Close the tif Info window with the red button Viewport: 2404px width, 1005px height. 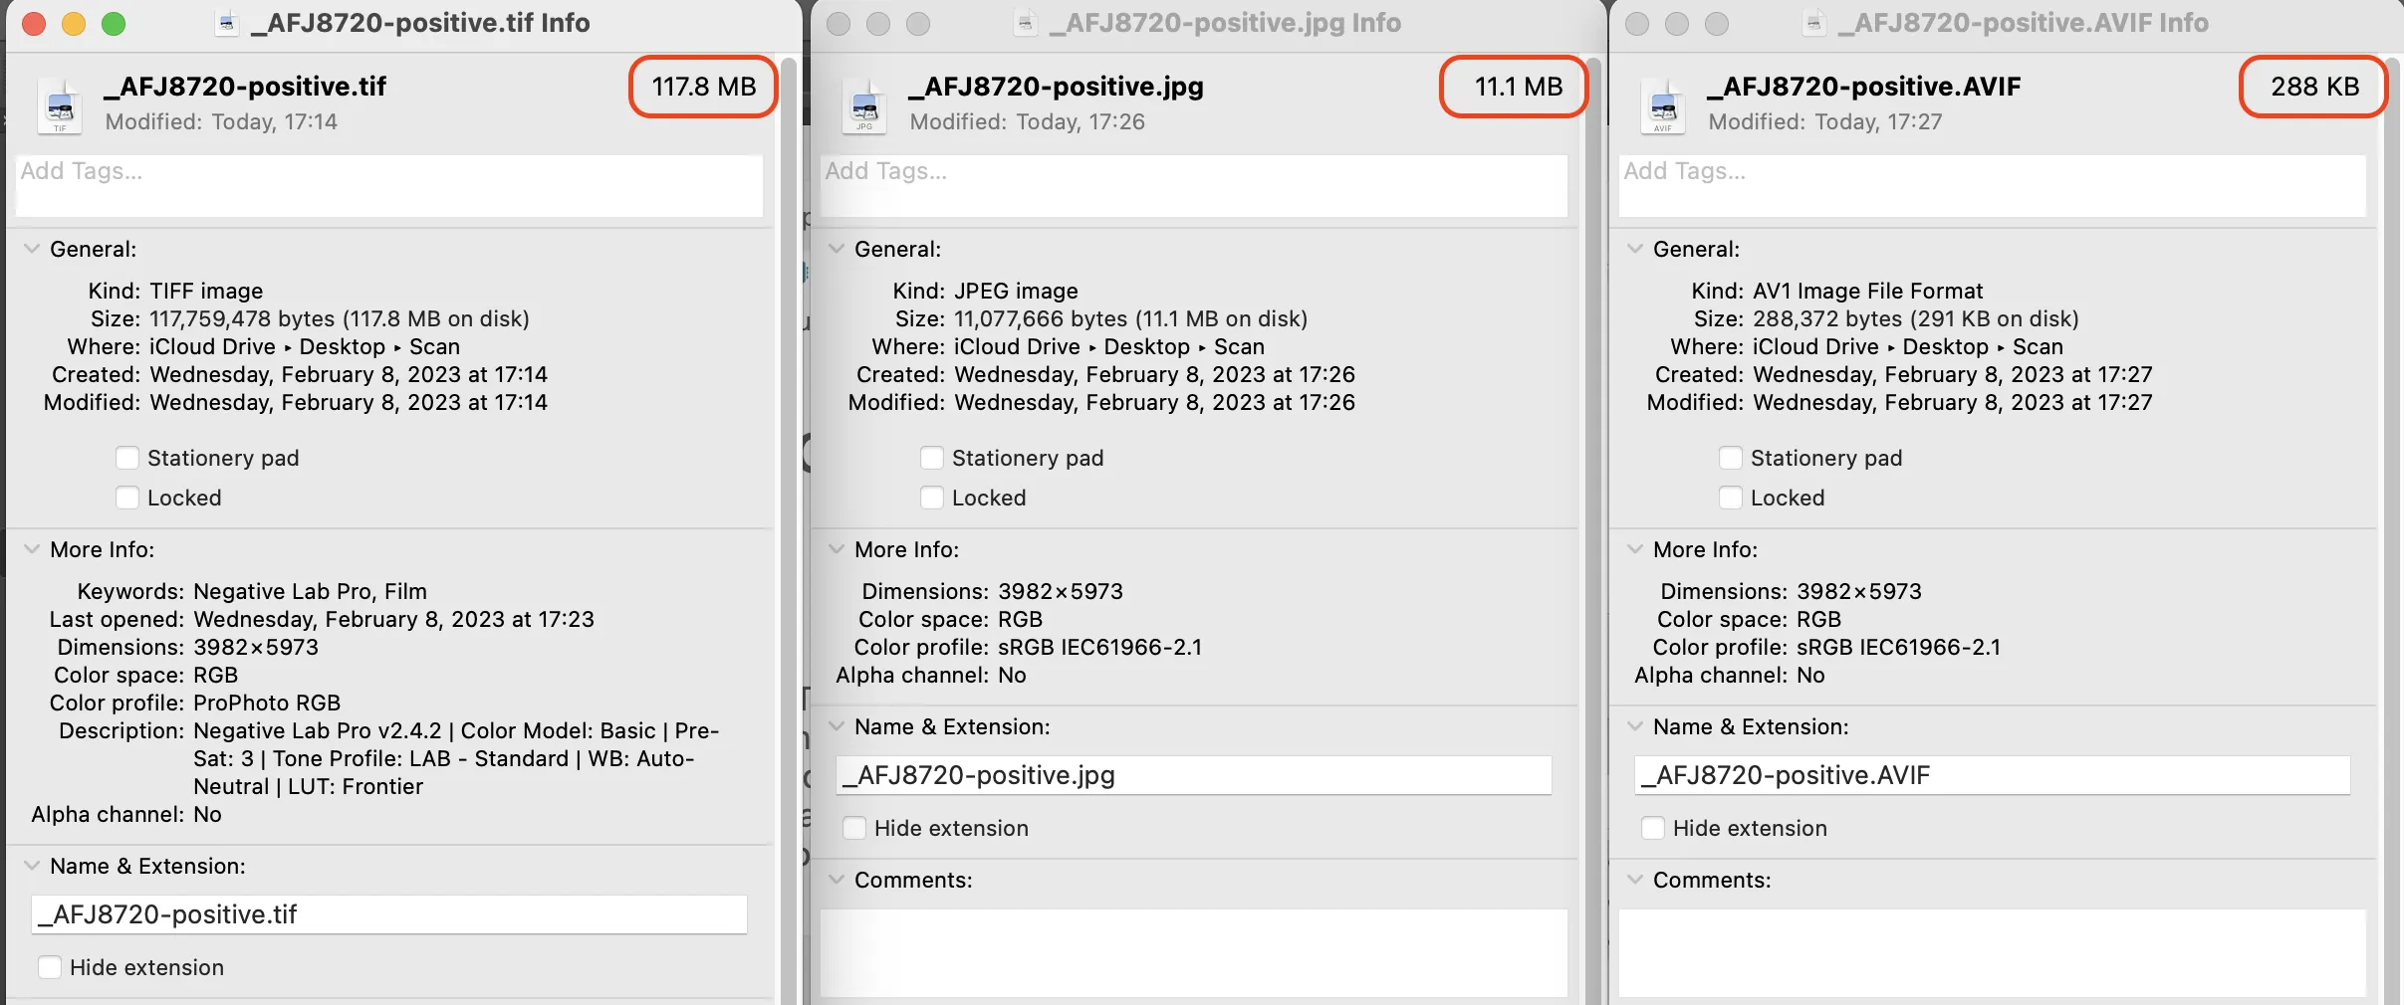point(34,23)
